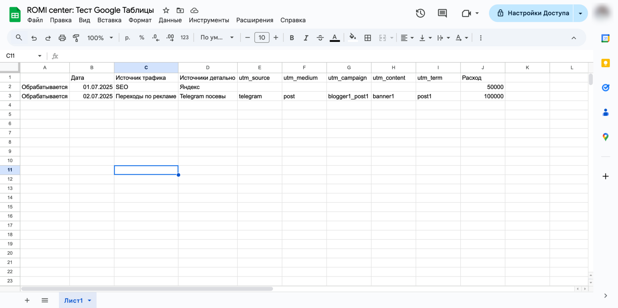
Task: Activate the paint format tool
Action: (x=76, y=37)
